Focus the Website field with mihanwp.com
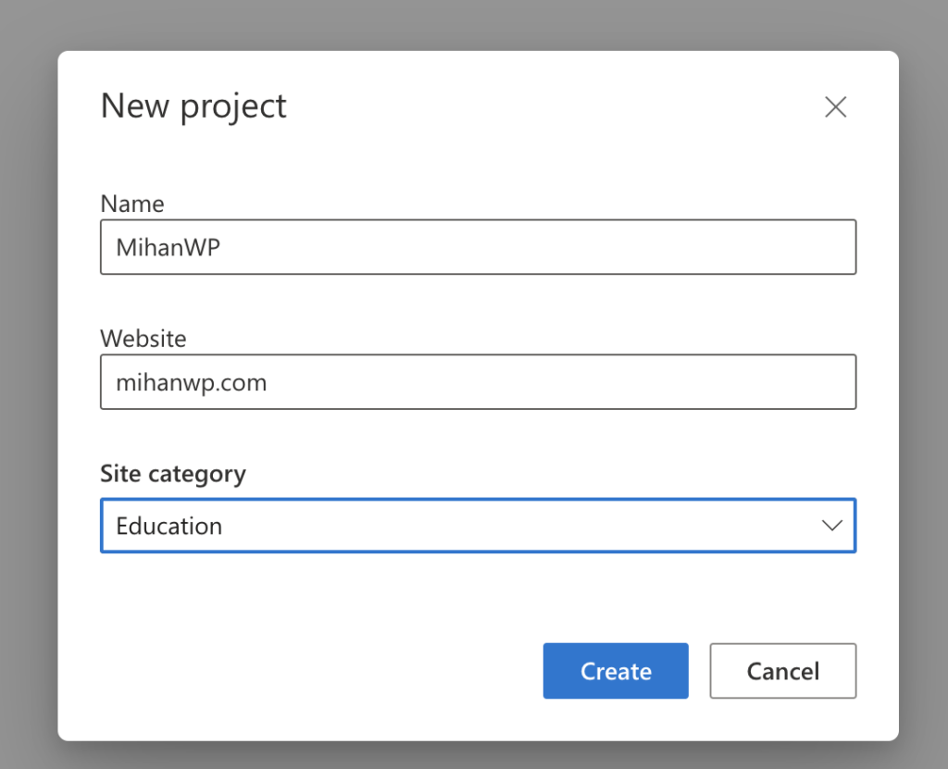 click(479, 382)
